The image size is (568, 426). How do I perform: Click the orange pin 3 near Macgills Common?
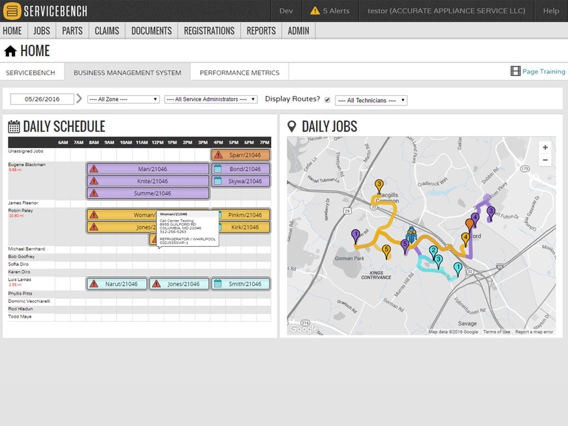click(x=379, y=186)
